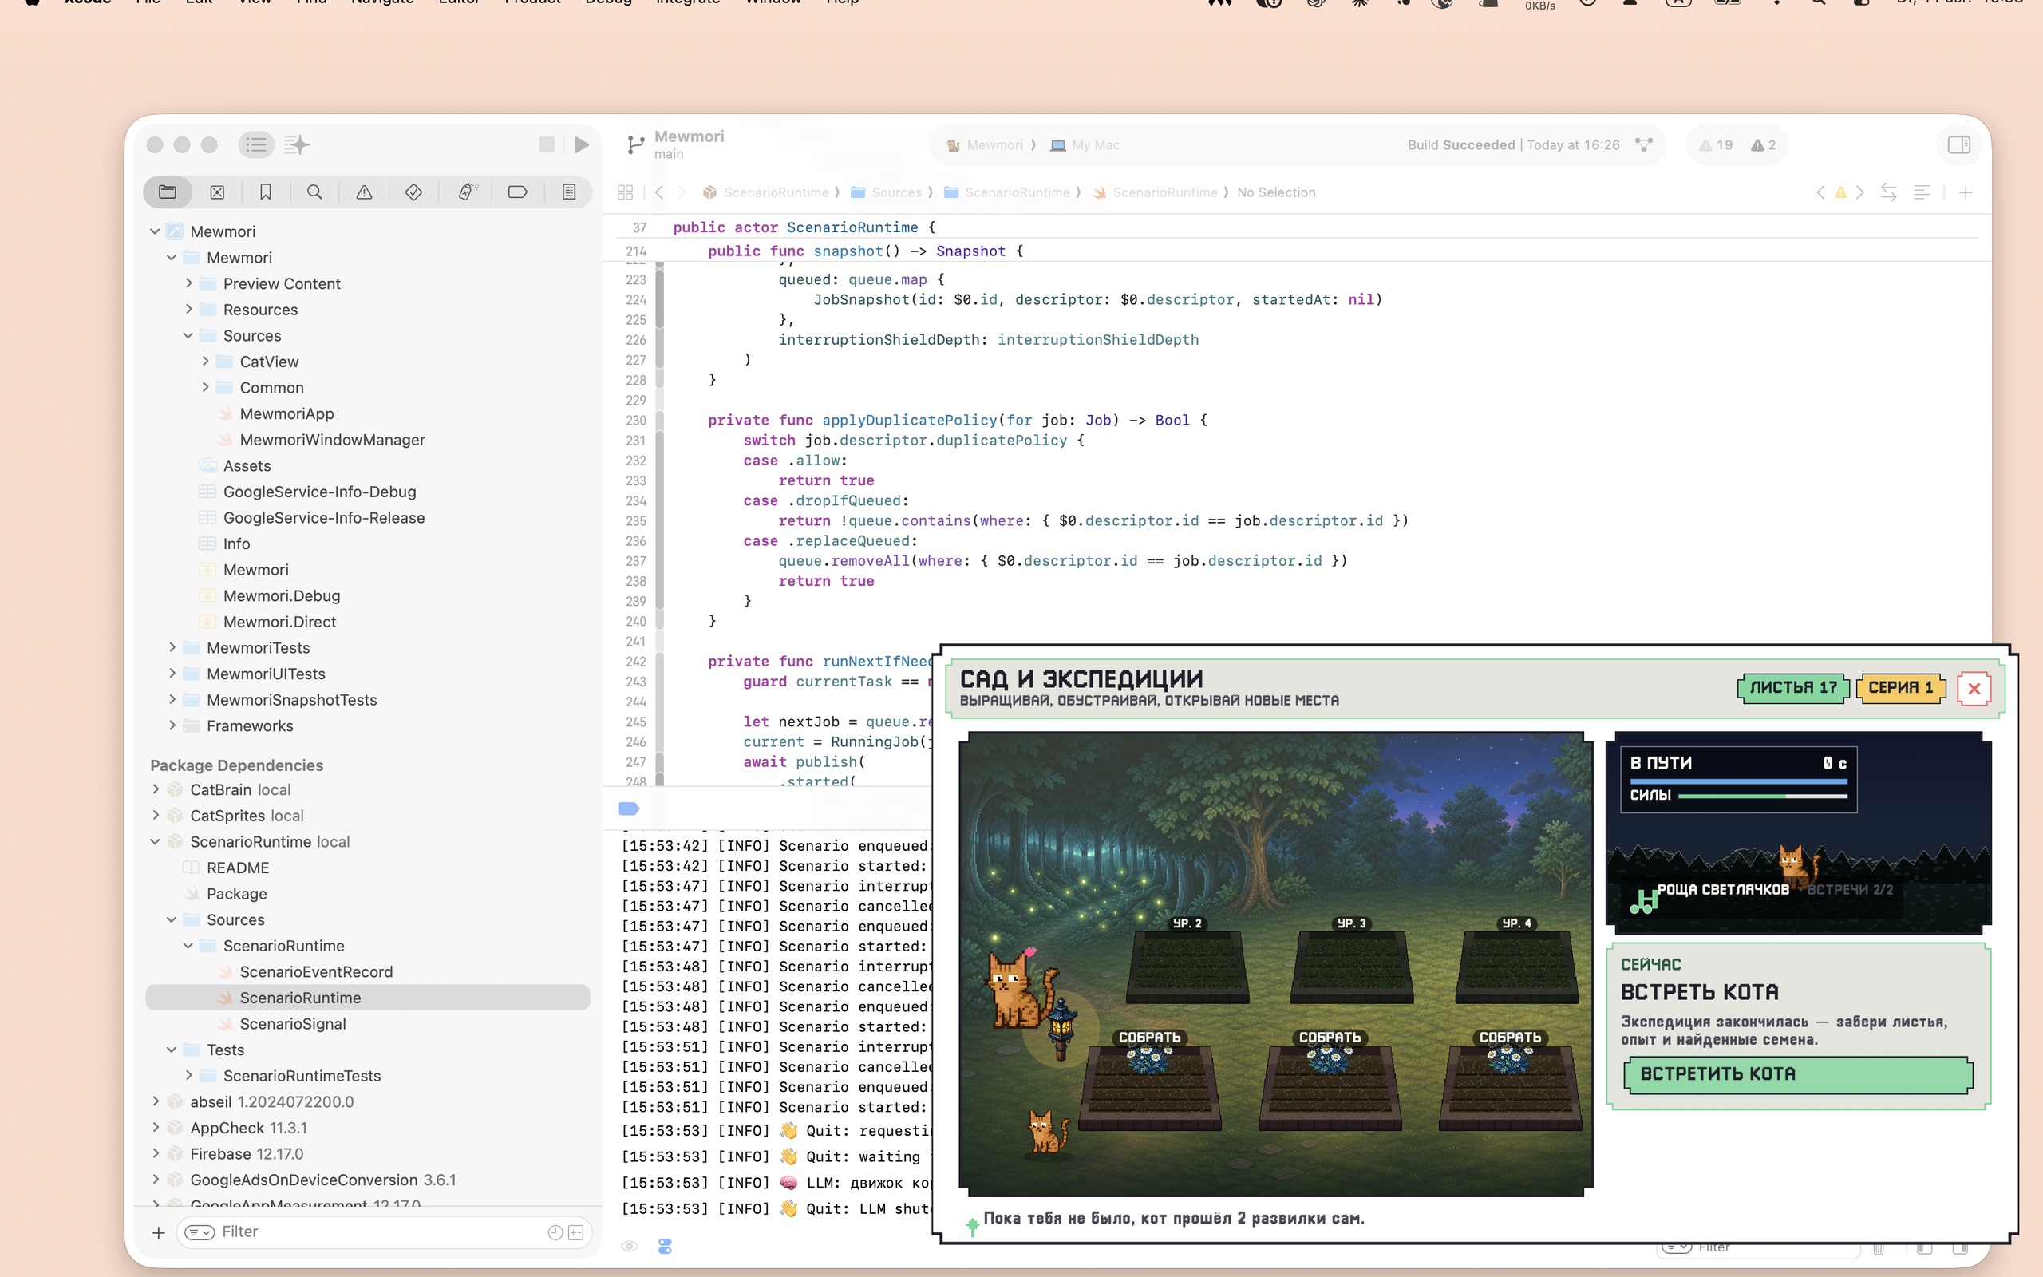Switch to the Source Control navigator
This screenshot has width=2043, height=1277.
point(217,192)
